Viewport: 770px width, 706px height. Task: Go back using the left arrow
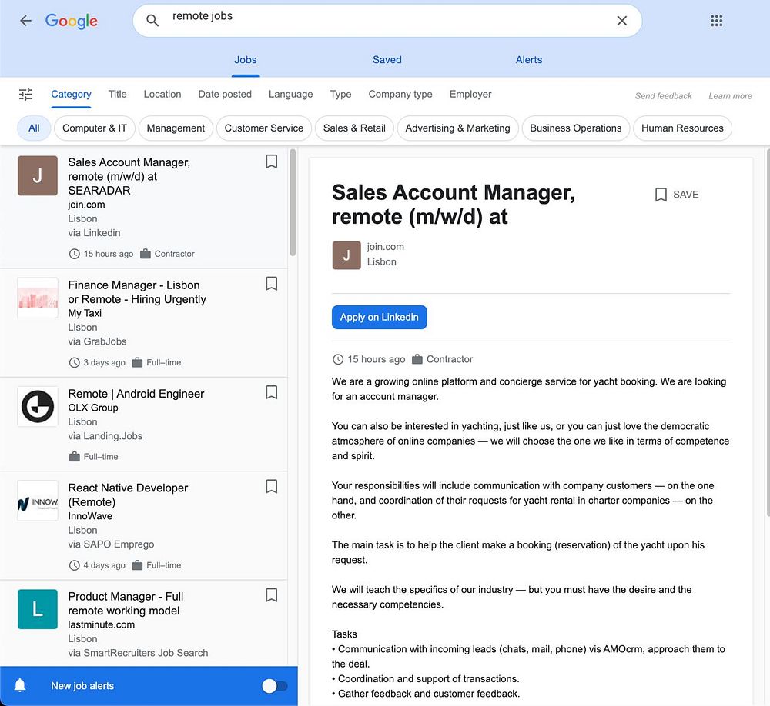pyautogui.click(x=25, y=21)
